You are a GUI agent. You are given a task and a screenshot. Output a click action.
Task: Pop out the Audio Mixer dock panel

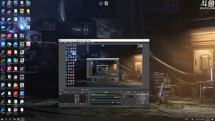122,92
